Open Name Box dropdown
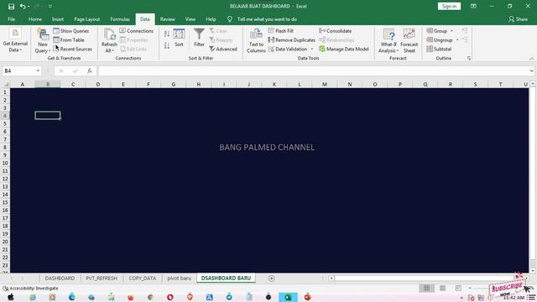 click(x=38, y=70)
